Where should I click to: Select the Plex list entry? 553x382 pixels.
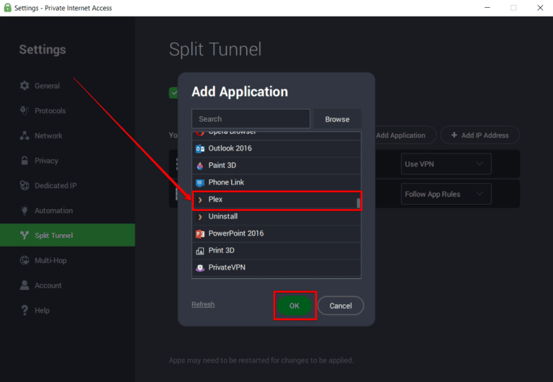click(x=276, y=200)
